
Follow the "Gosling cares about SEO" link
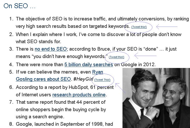coord(43,79)
